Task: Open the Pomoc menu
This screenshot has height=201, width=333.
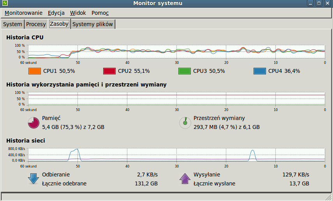Action: [x=100, y=13]
